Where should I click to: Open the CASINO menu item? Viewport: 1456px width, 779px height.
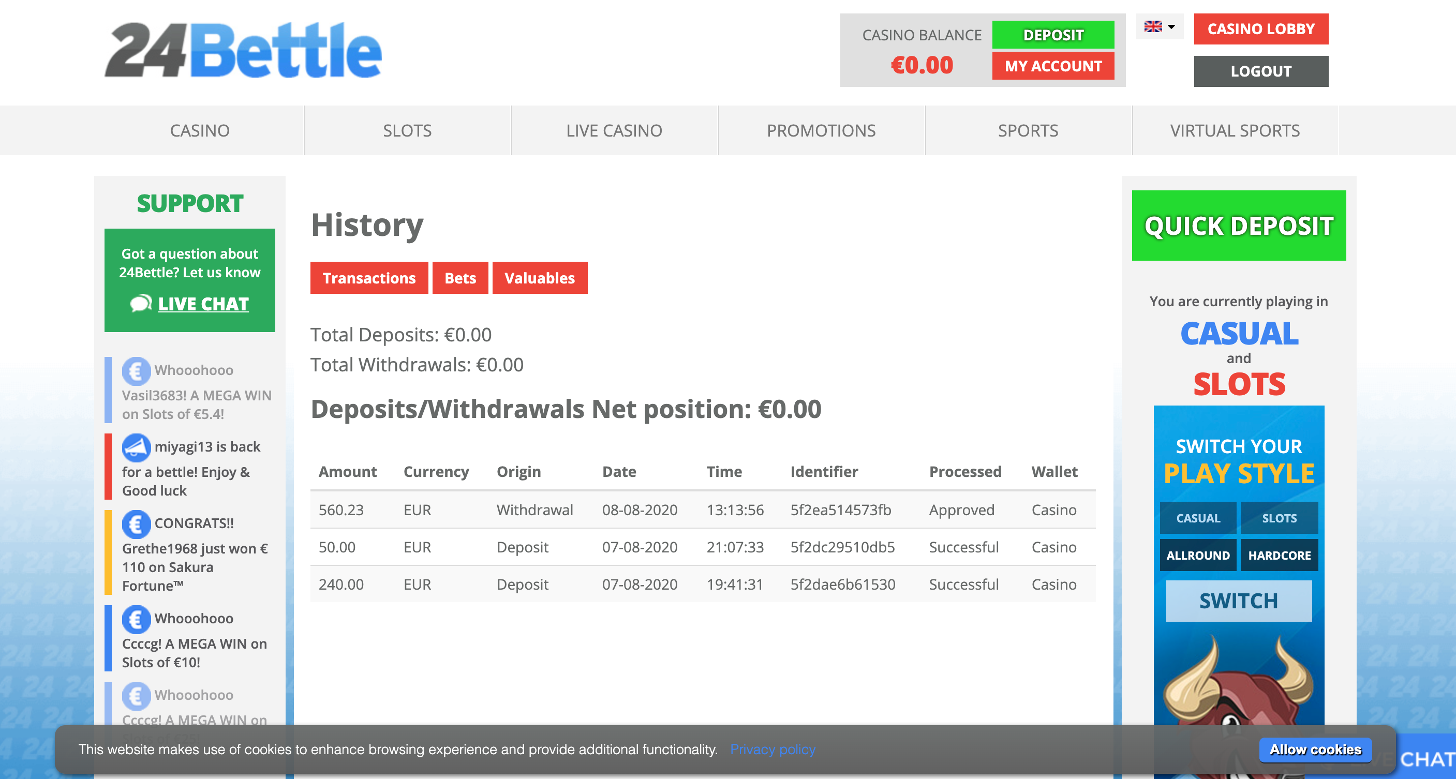point(200,130)
